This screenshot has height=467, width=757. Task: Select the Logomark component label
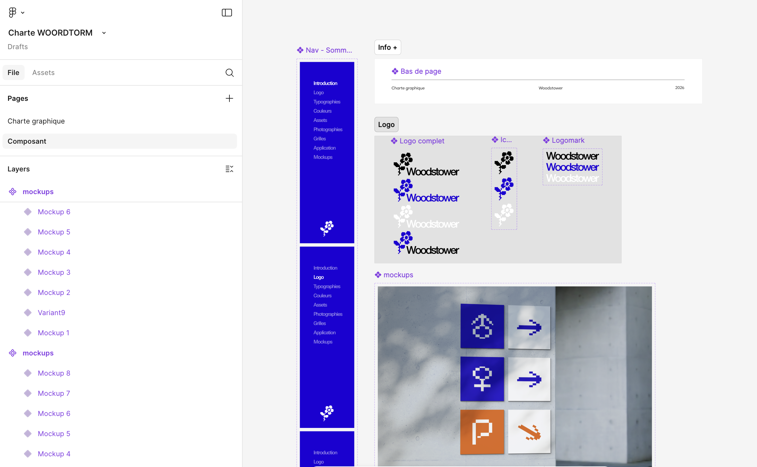coord(568,140)
